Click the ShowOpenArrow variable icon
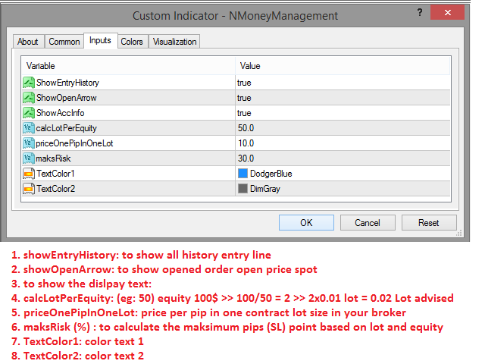485x364 pixels. pos(29,98)
